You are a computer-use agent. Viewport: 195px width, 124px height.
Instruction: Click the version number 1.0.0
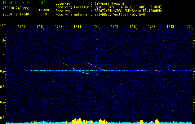[x=42, y=3]
